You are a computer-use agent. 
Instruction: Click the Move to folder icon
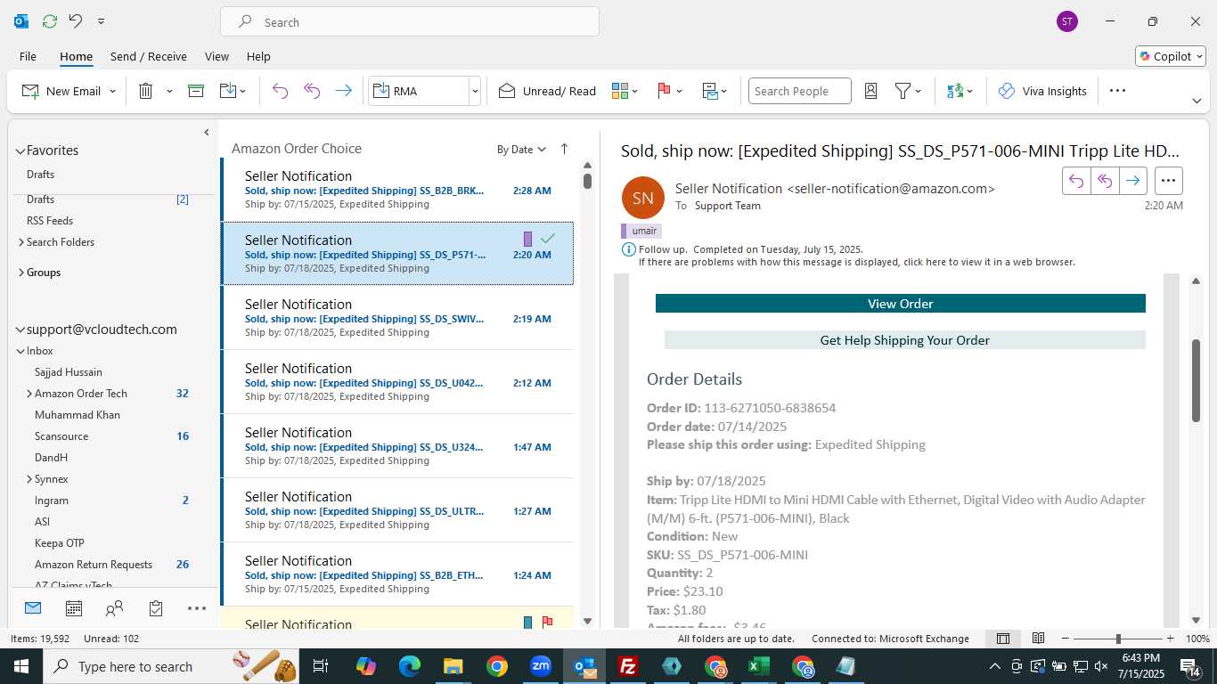click(x=228, y=91)
